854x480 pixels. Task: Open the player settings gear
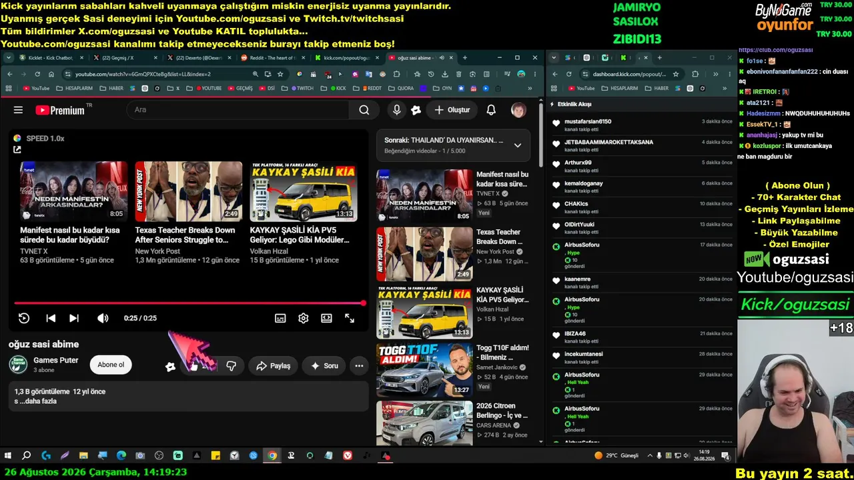click(x=304, y=318)
